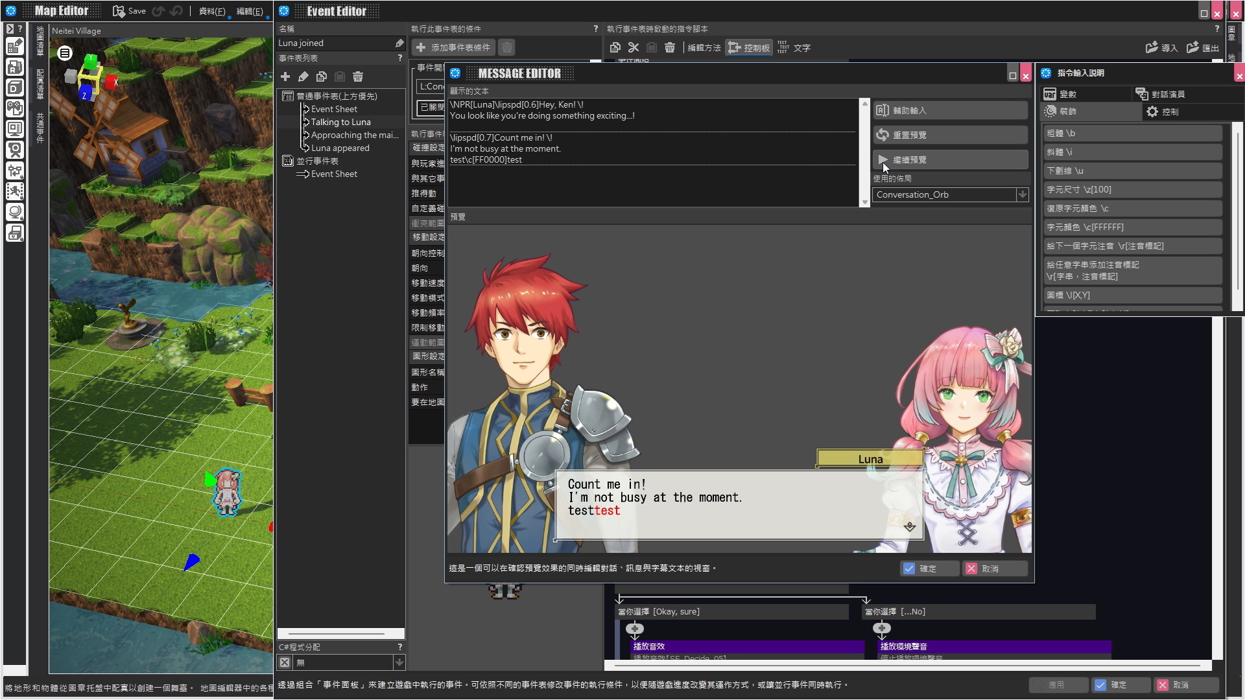The image size is (1245, 700).
Task: Open the C# script assignment dropdown arrow
Action: tap(399, 662)
